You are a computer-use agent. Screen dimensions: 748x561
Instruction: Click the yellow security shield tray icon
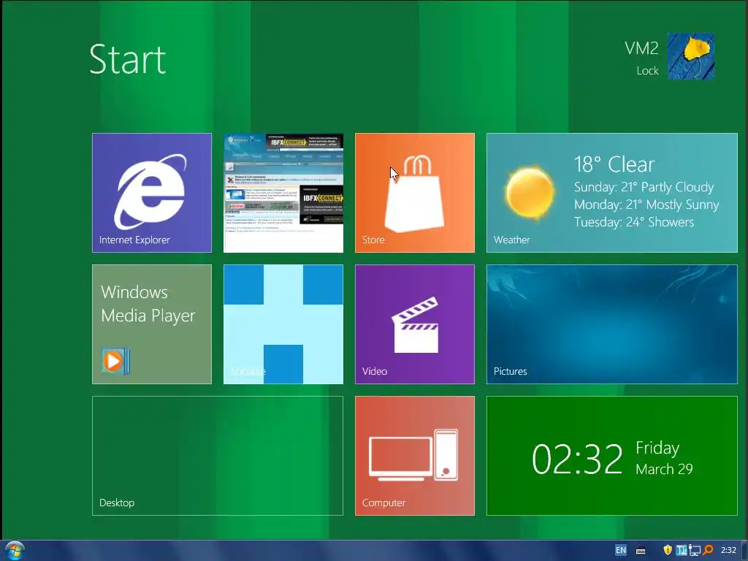click(668, 550)
